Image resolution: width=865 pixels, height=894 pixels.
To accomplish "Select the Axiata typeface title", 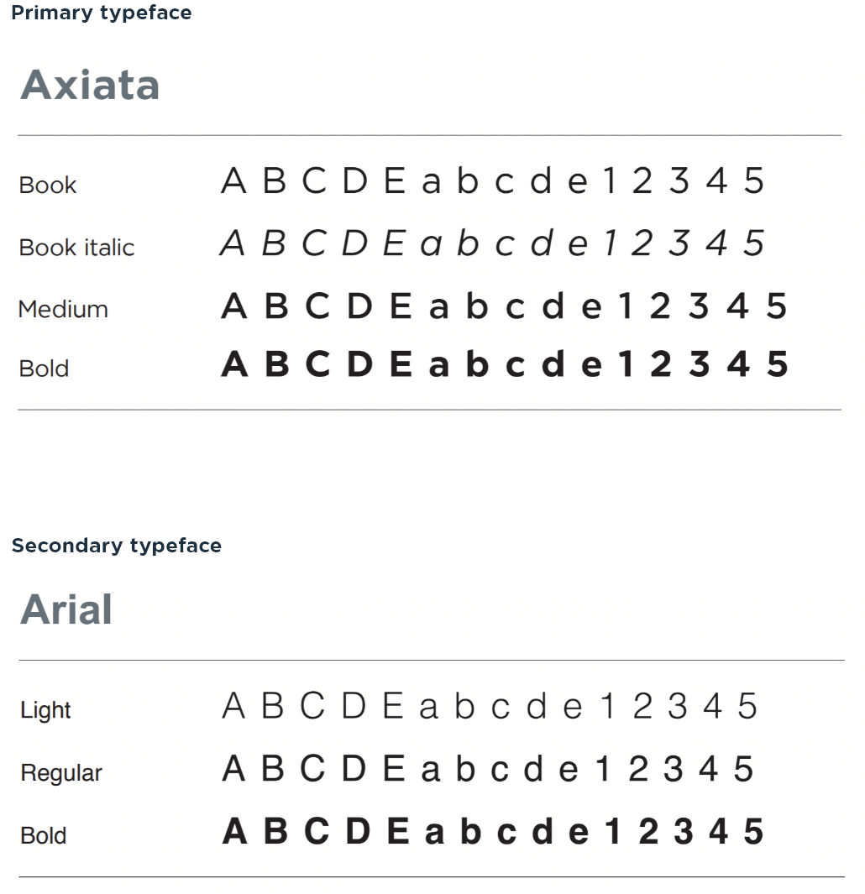I will pos(90,85).
